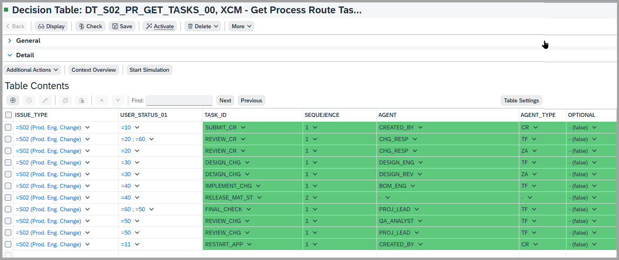This screenshot has width=619, height=260.
Task: Open Table Settings
Action: [x=521, y=100]
